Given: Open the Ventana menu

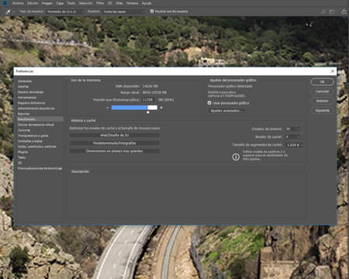Looking at the screenshot, I should coord(132,3).
